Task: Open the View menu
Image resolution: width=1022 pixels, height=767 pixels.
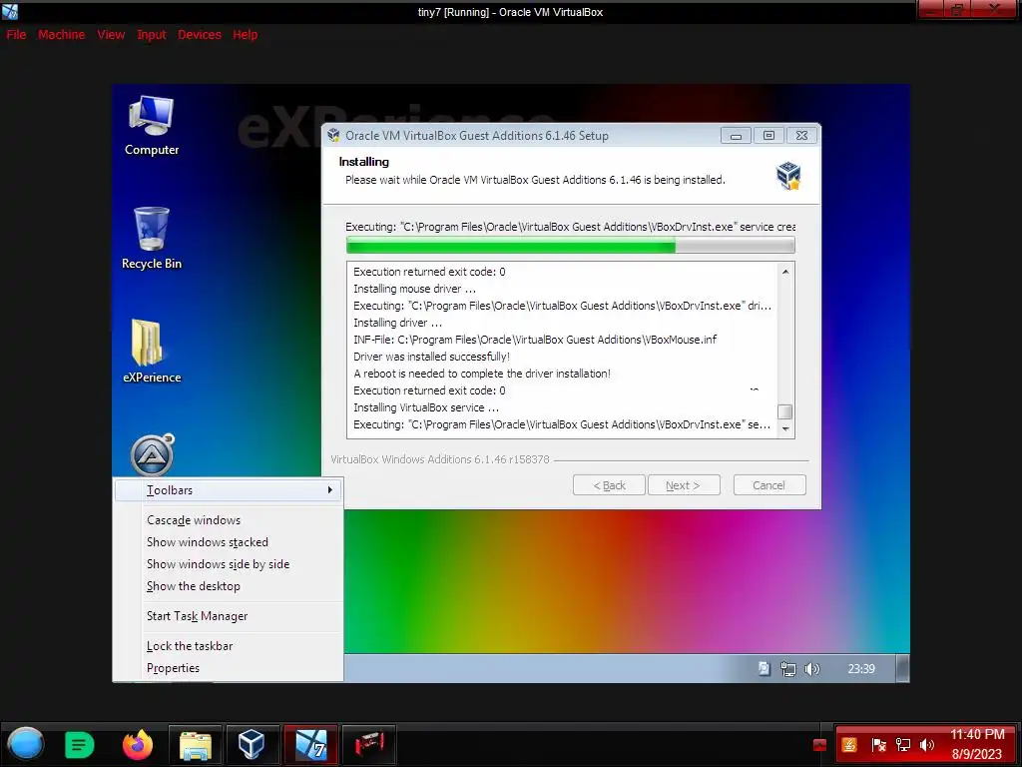Action: tap(111, 35)
